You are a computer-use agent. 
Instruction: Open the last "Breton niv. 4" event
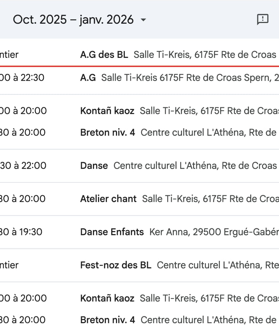pyautogui.click(x=108, y=320)
